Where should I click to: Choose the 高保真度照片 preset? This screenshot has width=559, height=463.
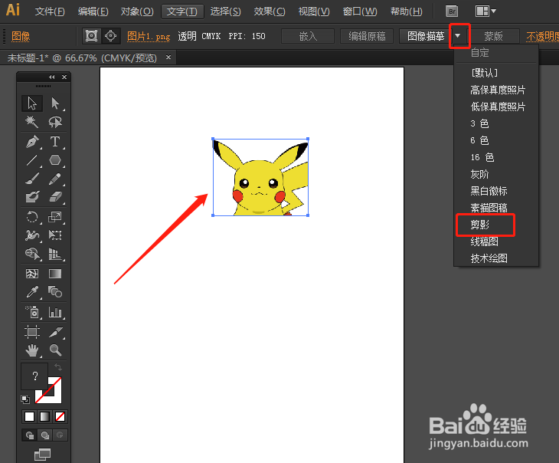pos(496,90)
